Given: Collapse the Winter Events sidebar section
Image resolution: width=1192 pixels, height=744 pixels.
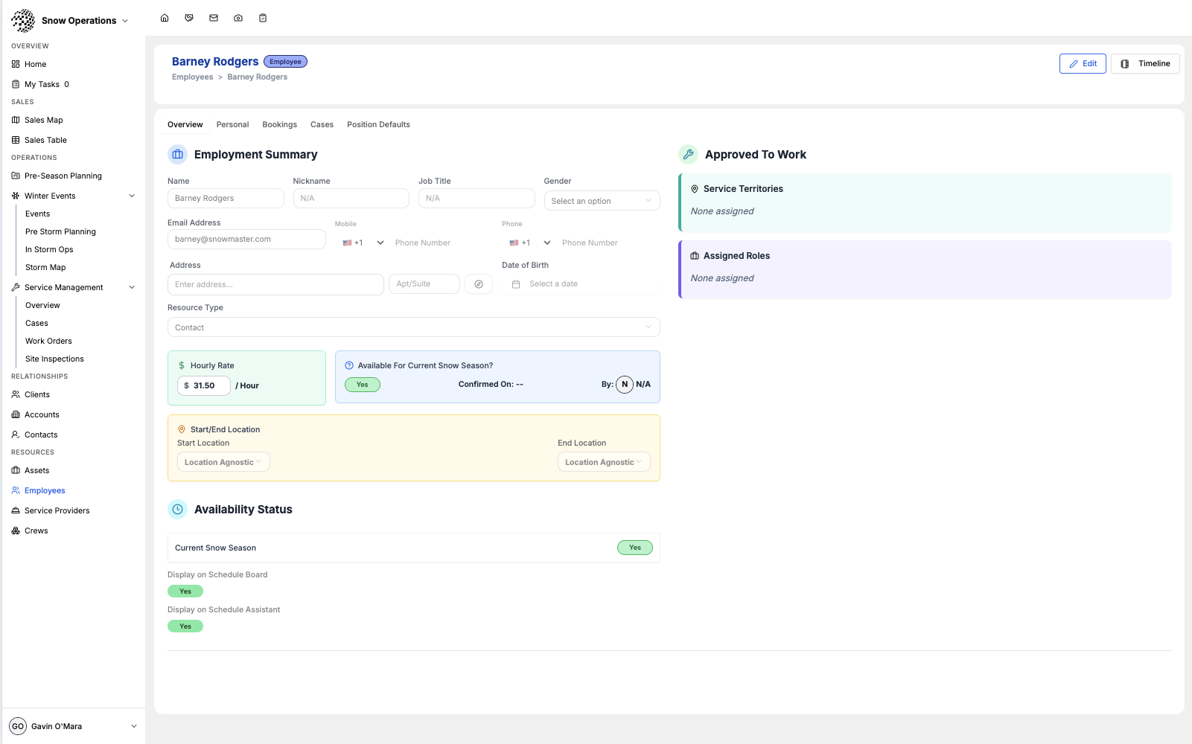Looking at the screenshot, I should pyautogui.click(x=132, y=196).
